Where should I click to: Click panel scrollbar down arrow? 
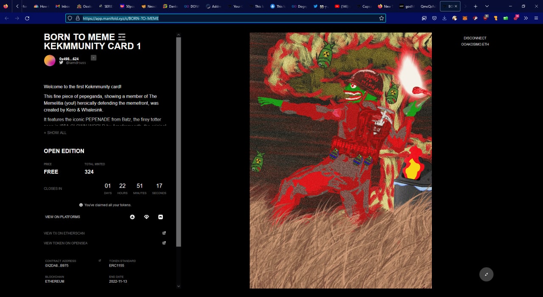coord(179,286)
